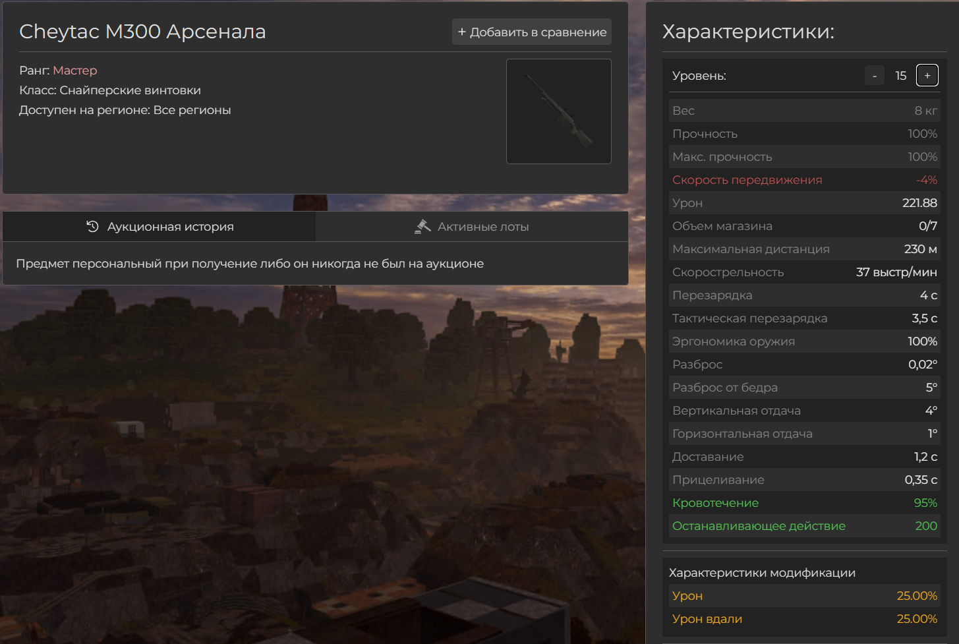Open the Аукционная история tab

(160, 227)
